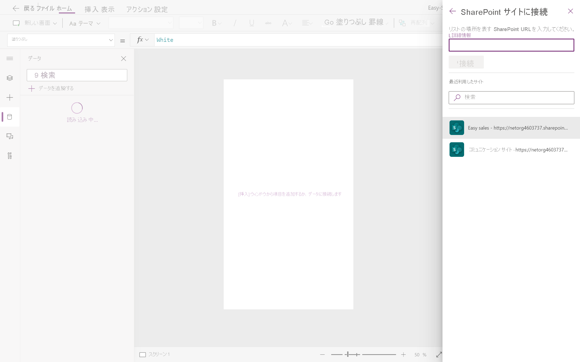Switch to the アクション tab
Screen dimensions: 580x362
click(x=139, y=9)
